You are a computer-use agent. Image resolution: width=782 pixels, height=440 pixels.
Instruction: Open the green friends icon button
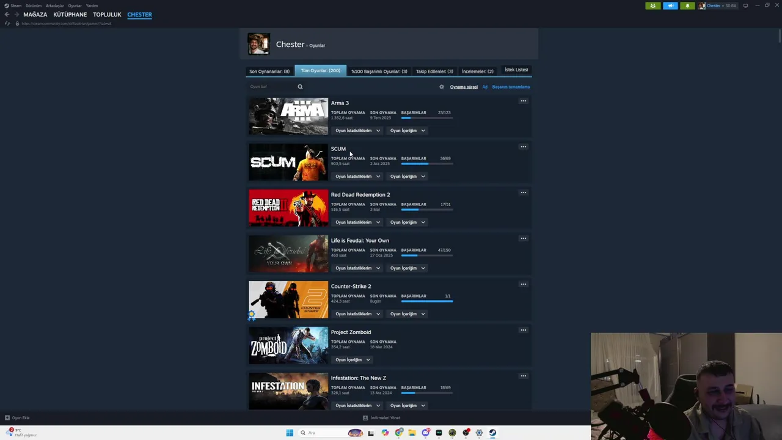click(653, 5)
